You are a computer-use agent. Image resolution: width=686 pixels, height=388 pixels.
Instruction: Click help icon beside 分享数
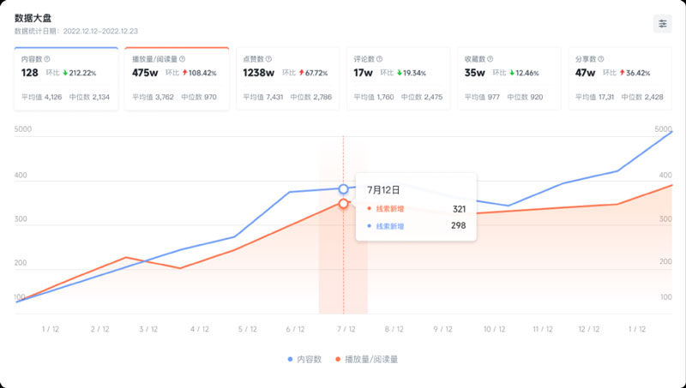point(601,59)
